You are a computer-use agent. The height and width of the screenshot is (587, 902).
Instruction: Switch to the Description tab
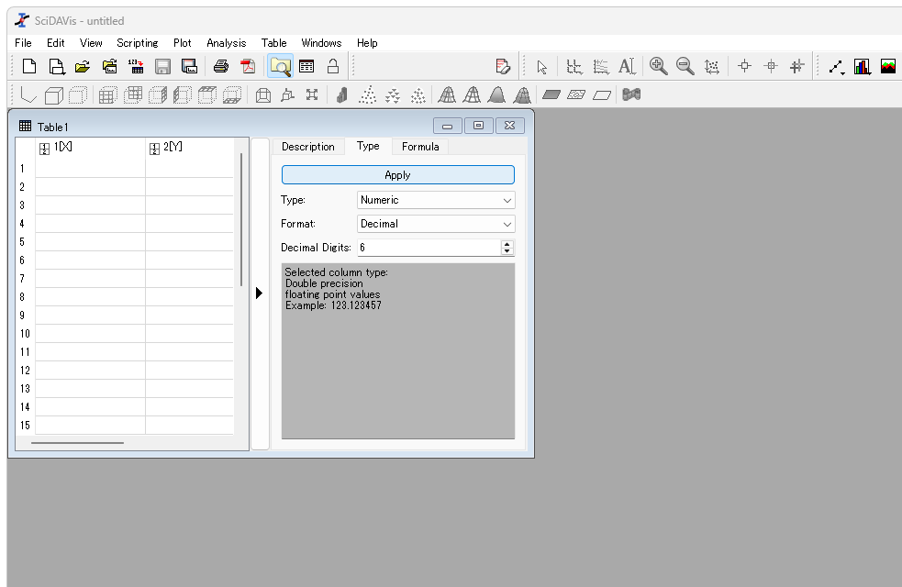tap(307, 147)
